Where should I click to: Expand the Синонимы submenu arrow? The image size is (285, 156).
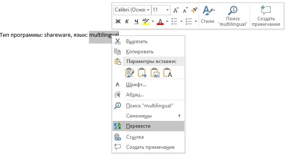(180, 116)
